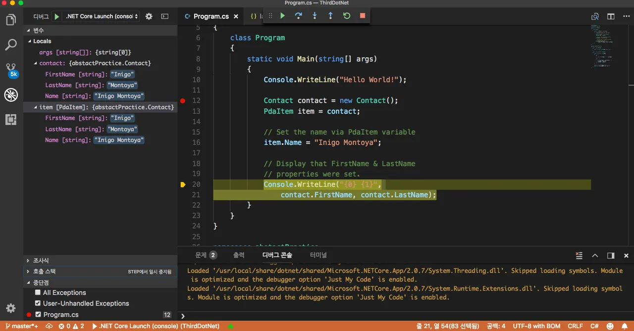The width and height of the screenshot is (634, 331).
Task: Change line endings via CRLF
Action: (x=575, y=326)
